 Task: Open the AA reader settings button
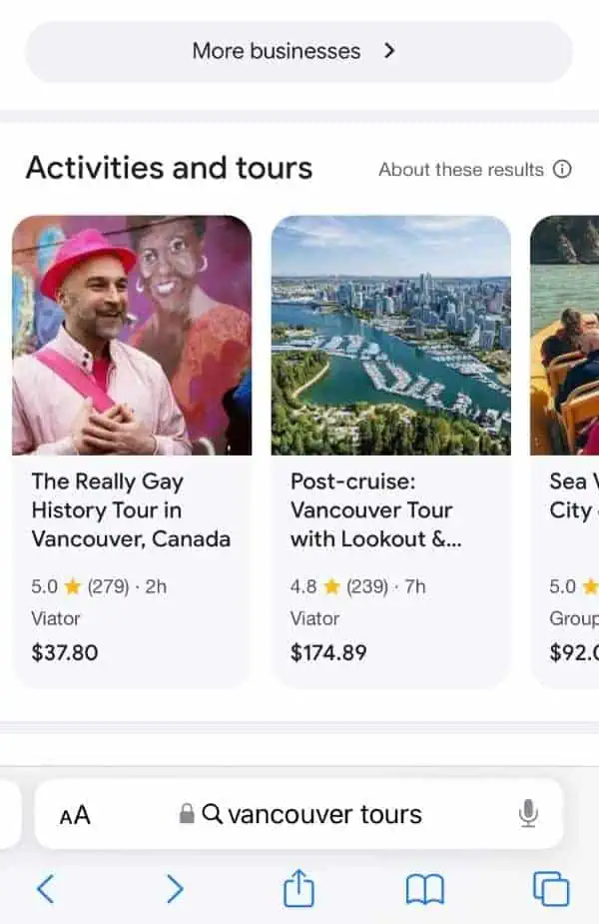(x=75, y=815)
